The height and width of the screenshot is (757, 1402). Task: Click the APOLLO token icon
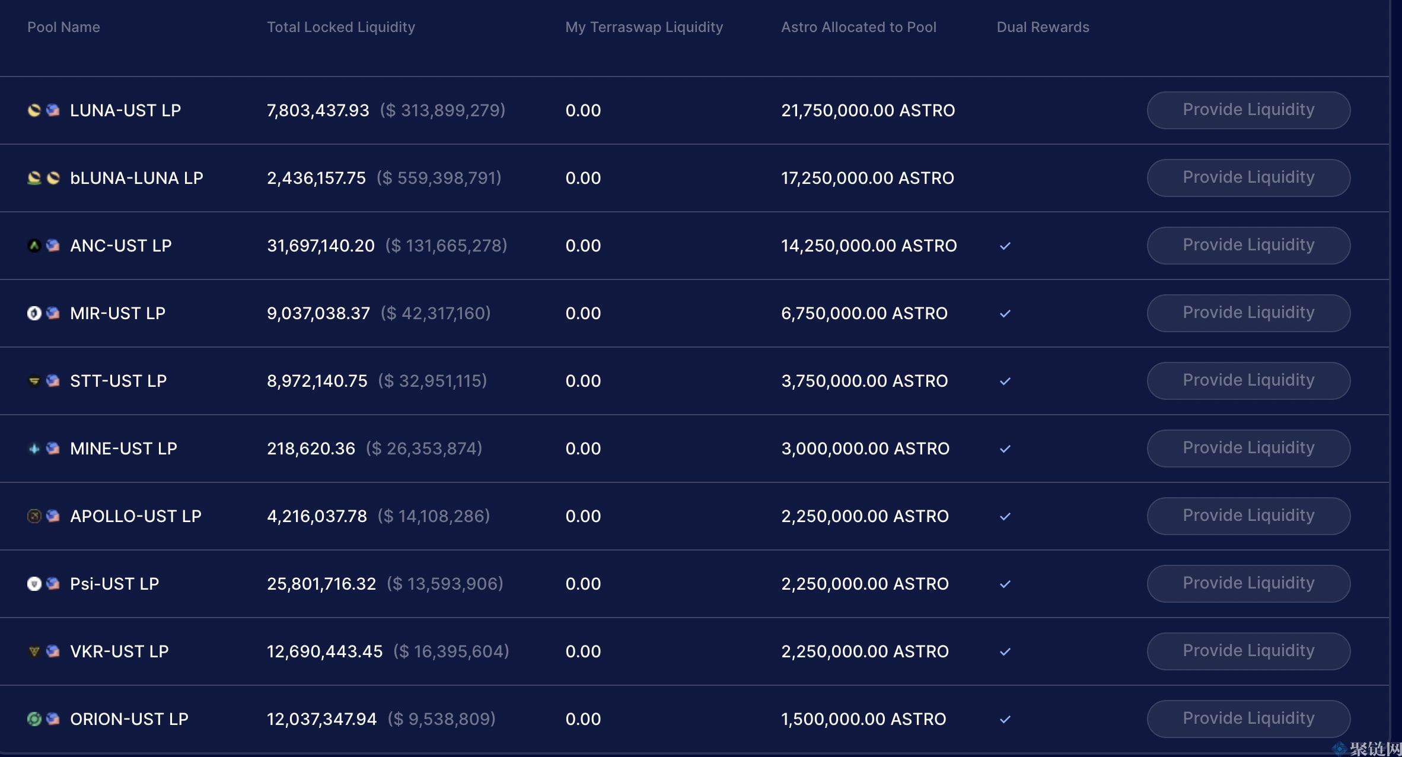point(34,516)
